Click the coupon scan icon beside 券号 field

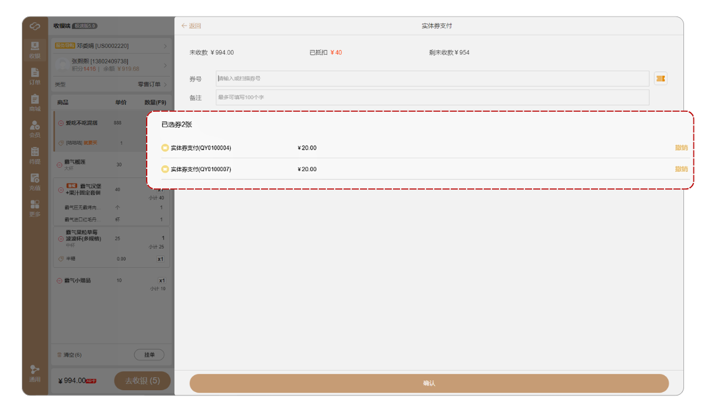(x=660, y=78)
